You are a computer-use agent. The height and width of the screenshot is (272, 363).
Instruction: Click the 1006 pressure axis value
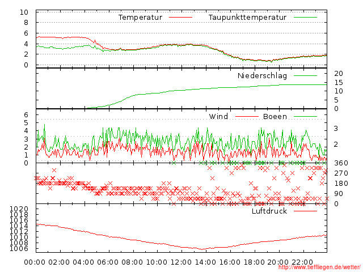coord(19,249)
